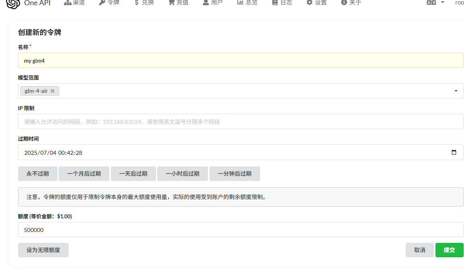Click the 额度 equivalent amount label
The width and height of the screenshot is (464, 273).
[x=45, y=216]
